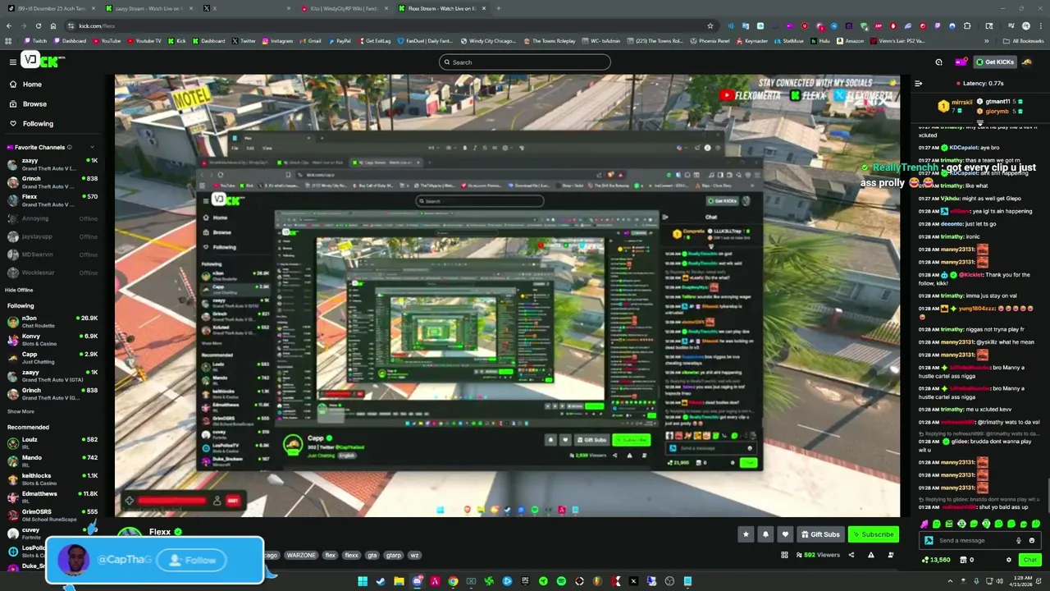Viewport: 1050px width, 591px height.
Task: Switch to the WindyCityRP Wiki browser tab
Action: pyautogui.click(x=345, y=8)
